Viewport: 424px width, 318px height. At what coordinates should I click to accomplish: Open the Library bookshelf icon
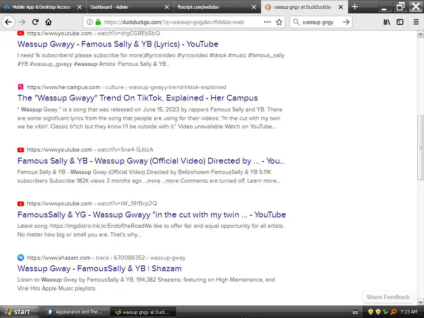[387, 22]
